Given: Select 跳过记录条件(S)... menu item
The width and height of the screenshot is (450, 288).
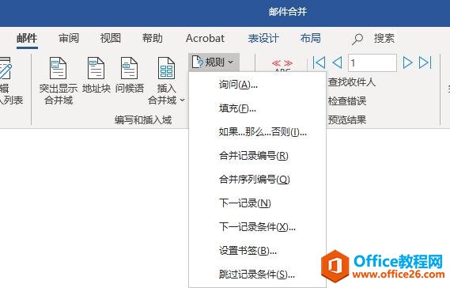Looking at the screenshot, I should tap(258, 275).
